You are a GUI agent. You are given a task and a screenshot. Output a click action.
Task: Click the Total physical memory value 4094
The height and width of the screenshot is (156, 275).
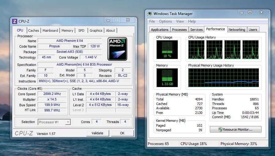tap(199, 99)
